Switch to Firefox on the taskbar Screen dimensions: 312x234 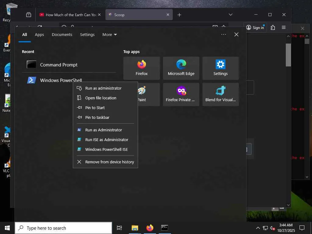[x=150, y=228]
